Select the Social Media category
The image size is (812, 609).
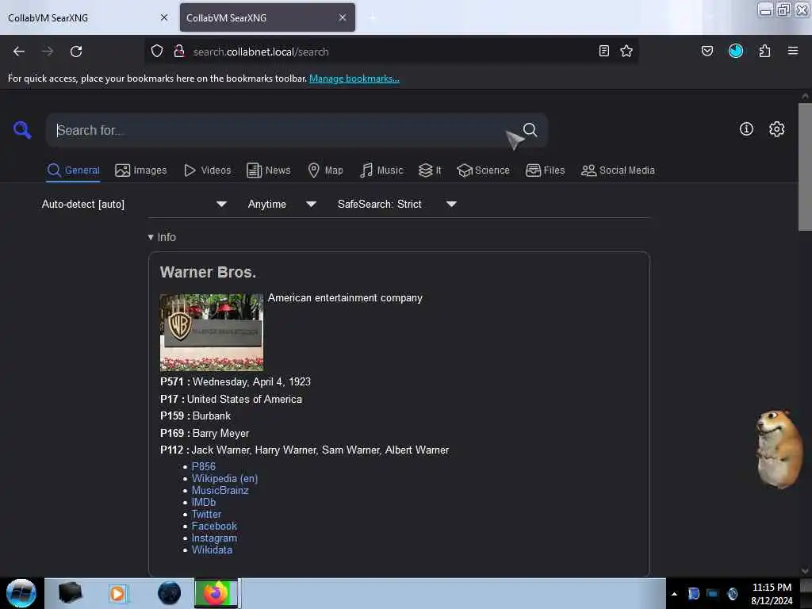click(x=618, y=170)
